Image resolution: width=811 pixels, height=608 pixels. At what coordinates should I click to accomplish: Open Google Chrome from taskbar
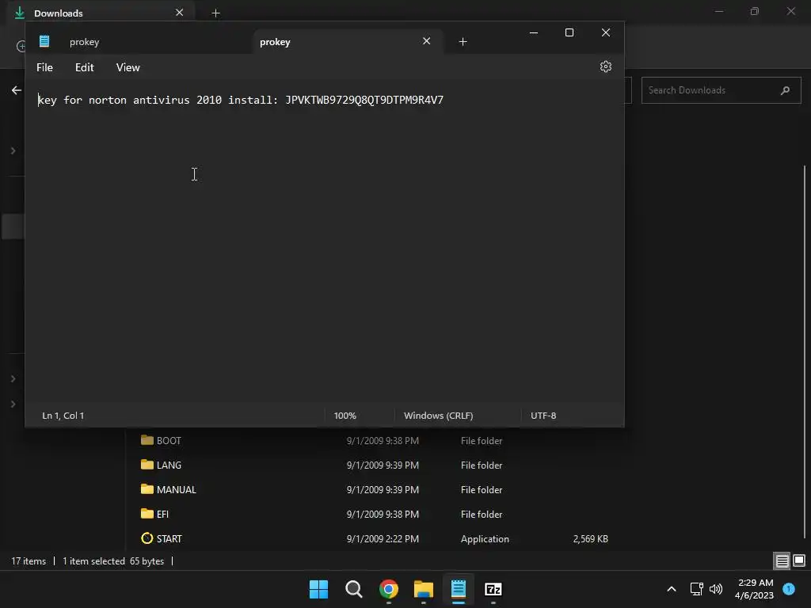tap(388, 589)
